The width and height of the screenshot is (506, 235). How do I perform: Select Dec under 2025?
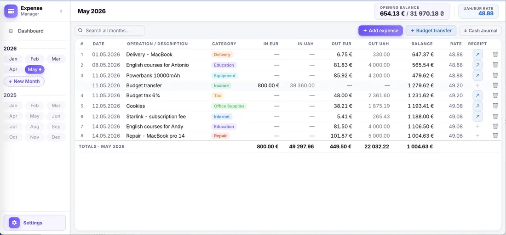click(56, 137)
